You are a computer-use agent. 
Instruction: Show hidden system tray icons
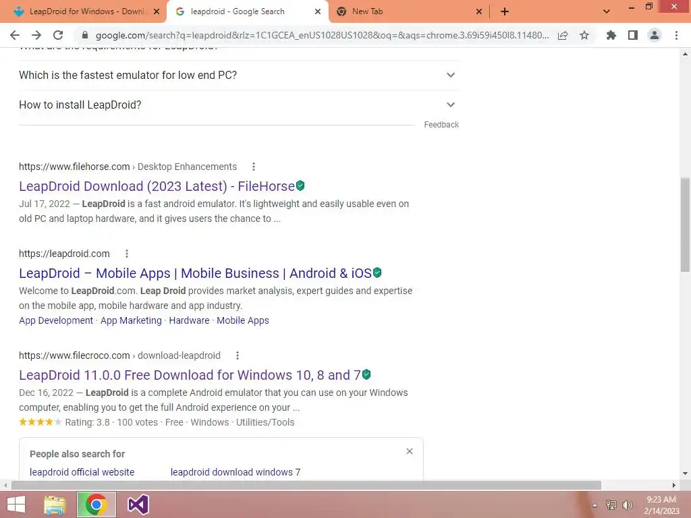click(595, 505)
